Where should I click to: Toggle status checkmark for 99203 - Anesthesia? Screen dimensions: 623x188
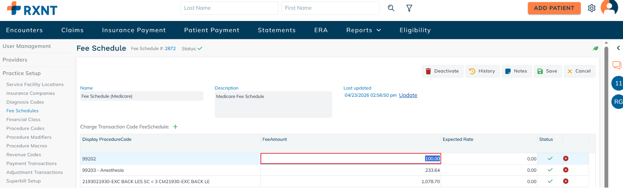(x=550, y=170)
